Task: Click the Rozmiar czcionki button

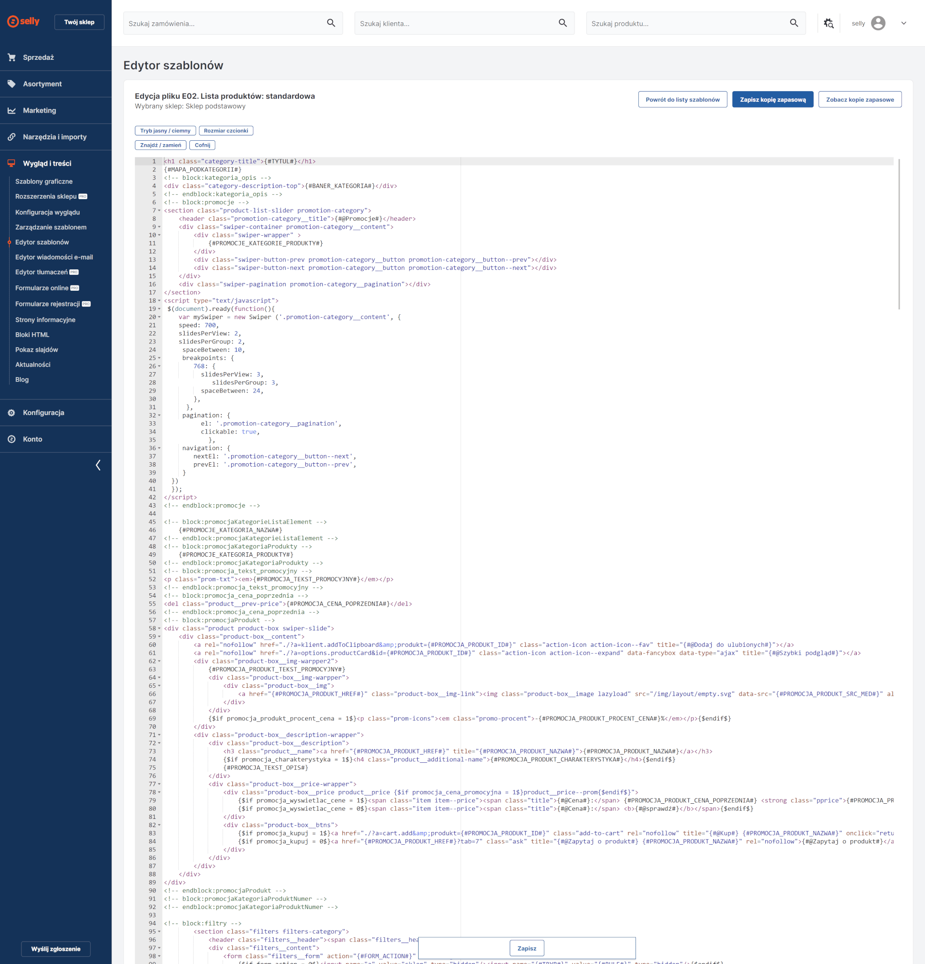Action: coord(226,131)
